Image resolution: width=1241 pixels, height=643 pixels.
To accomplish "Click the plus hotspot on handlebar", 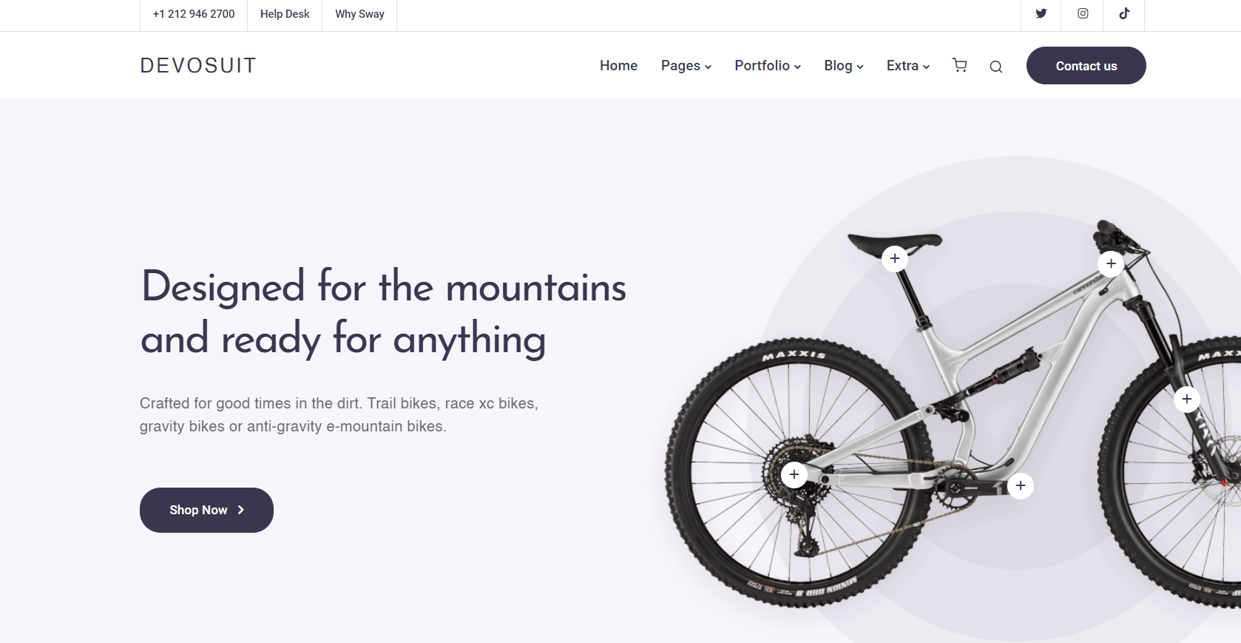I will pyautogui.click(x=1111, y=263).
